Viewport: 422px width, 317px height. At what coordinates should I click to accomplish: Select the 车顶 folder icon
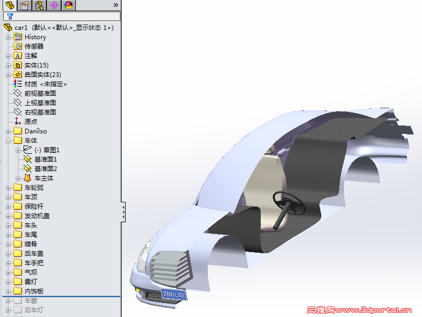(18, 197)
